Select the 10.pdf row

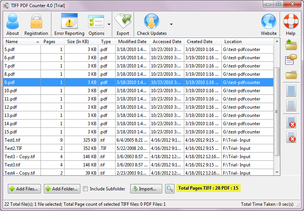point(138,91)
